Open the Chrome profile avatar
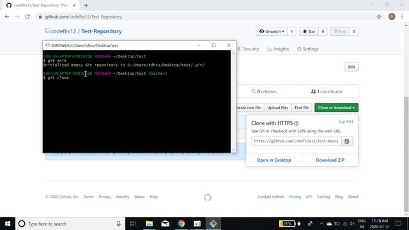This screenshot has height=230, width=409. (x=392, y=17)
